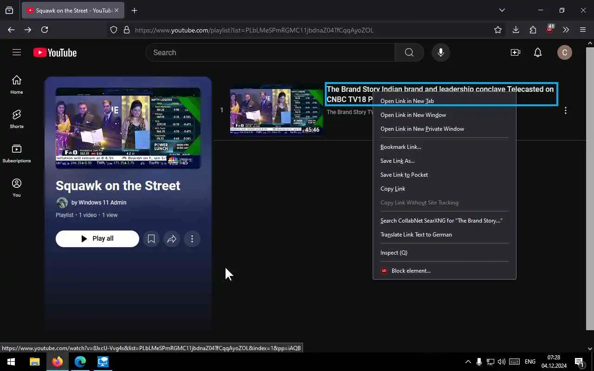Screen dimensions: 594x371
Task: Choose Save Link As…
Action: click(x=445, y=161)
